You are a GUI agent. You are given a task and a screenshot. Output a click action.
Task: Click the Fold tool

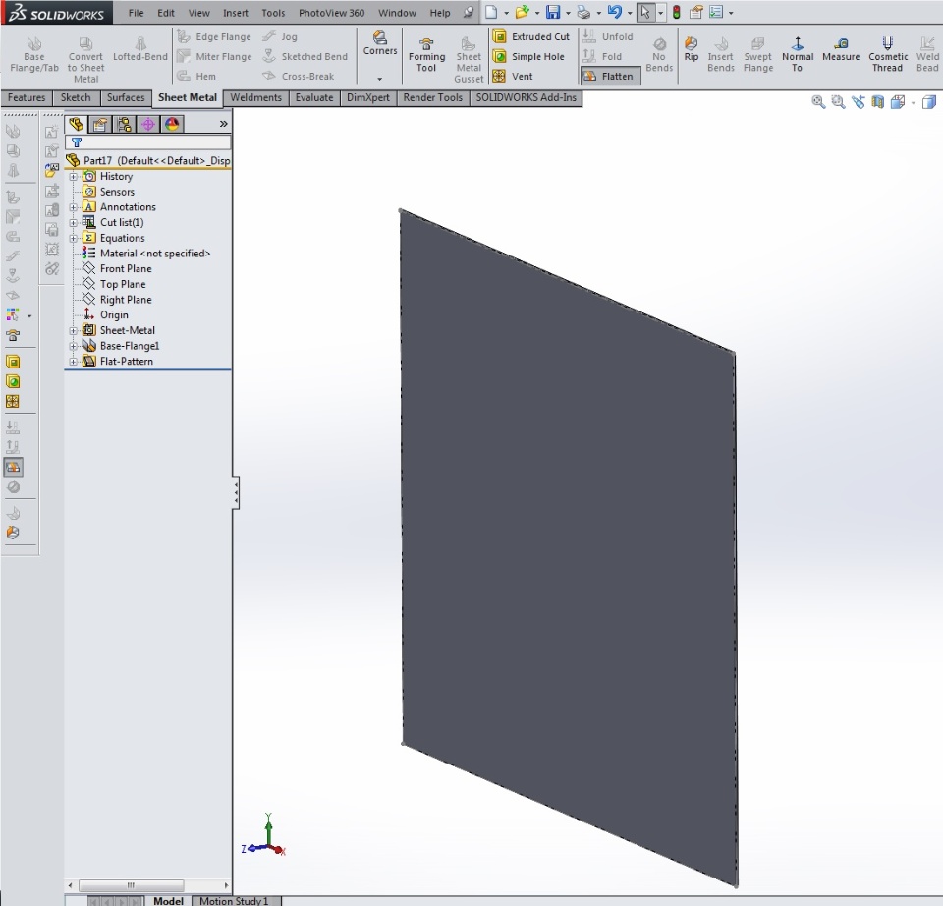click(602, 57)
